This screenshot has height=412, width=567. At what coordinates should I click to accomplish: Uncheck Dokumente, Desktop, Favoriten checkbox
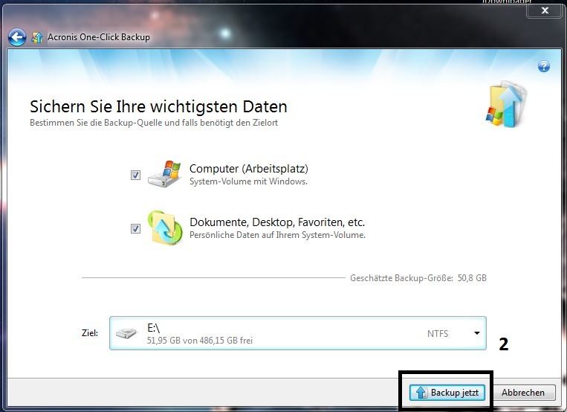[x=135, y=229]
